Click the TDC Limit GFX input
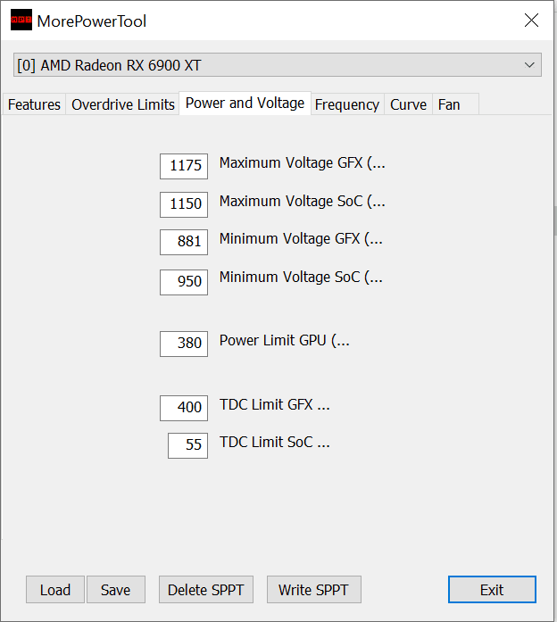Viewport: 557px width, 622px height. click(184, 408)
